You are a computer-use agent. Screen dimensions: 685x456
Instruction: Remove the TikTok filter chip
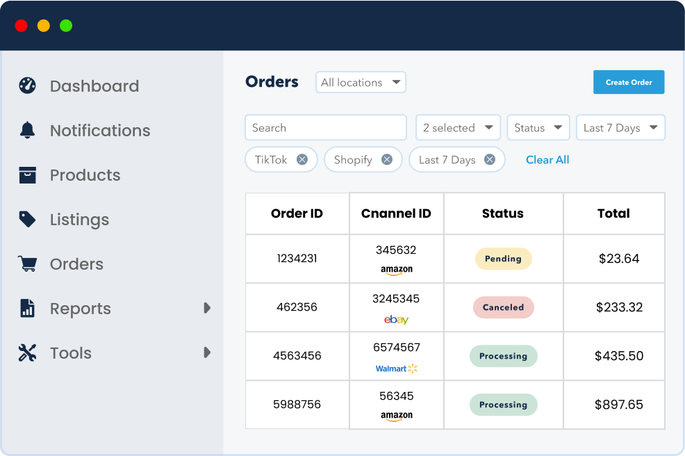(302, 160)
